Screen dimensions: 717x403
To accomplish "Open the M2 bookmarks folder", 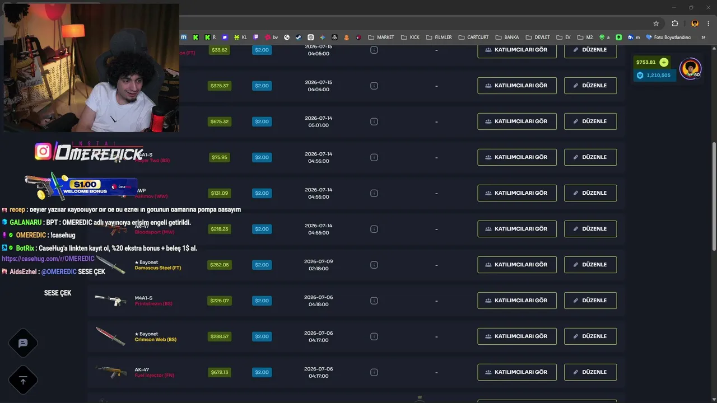I will click(x=585, y=38).
